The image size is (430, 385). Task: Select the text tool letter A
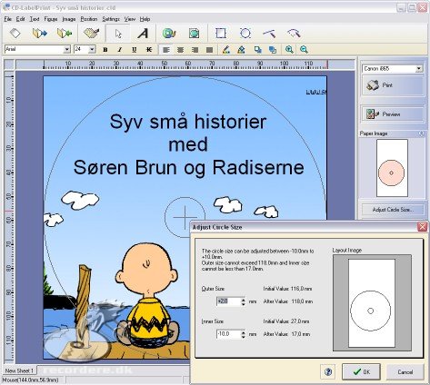143,34
